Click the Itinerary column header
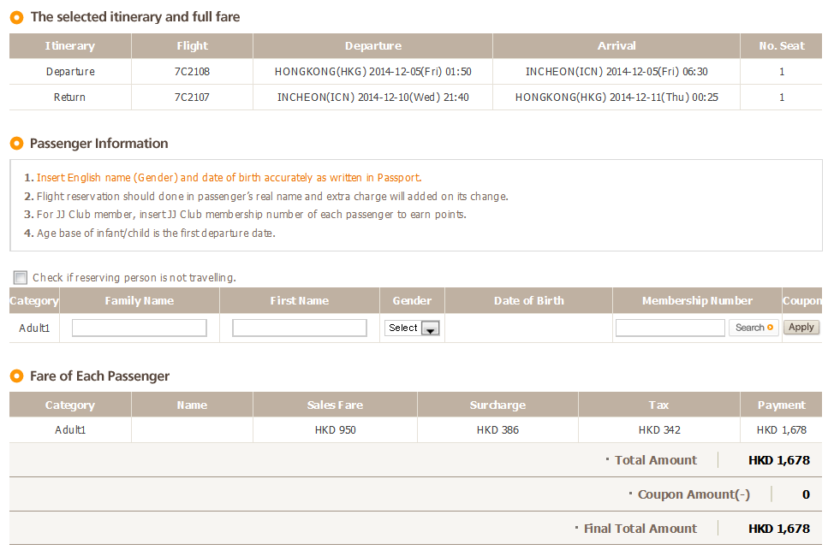This screenshot has width=828, height=550. (70, 46)
